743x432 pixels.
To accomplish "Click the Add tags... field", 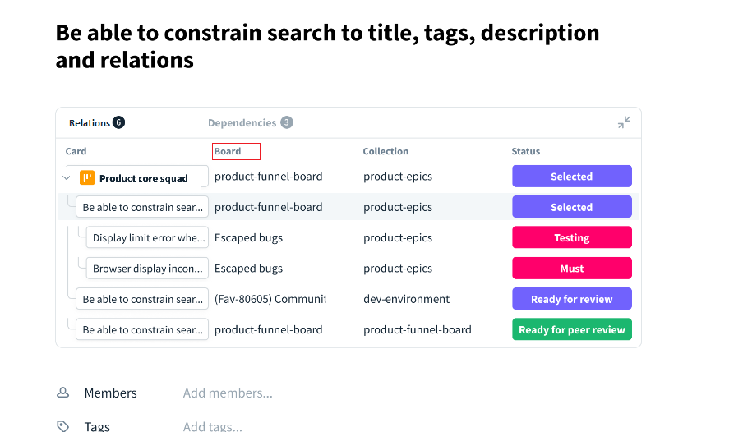I will pos(213,426).
